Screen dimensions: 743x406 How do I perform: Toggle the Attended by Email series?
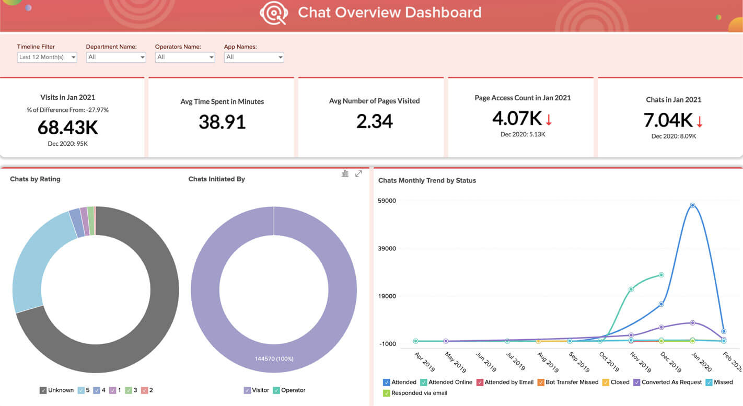click(x=480, y=382)
